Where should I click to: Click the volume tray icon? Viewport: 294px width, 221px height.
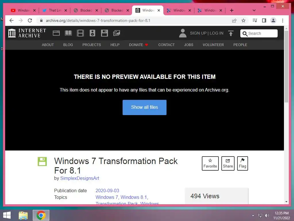pos(267,216)
